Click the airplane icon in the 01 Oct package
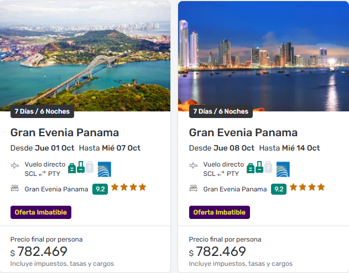The image size is (349, 273). pyautogui.click(x=15, y=165)
